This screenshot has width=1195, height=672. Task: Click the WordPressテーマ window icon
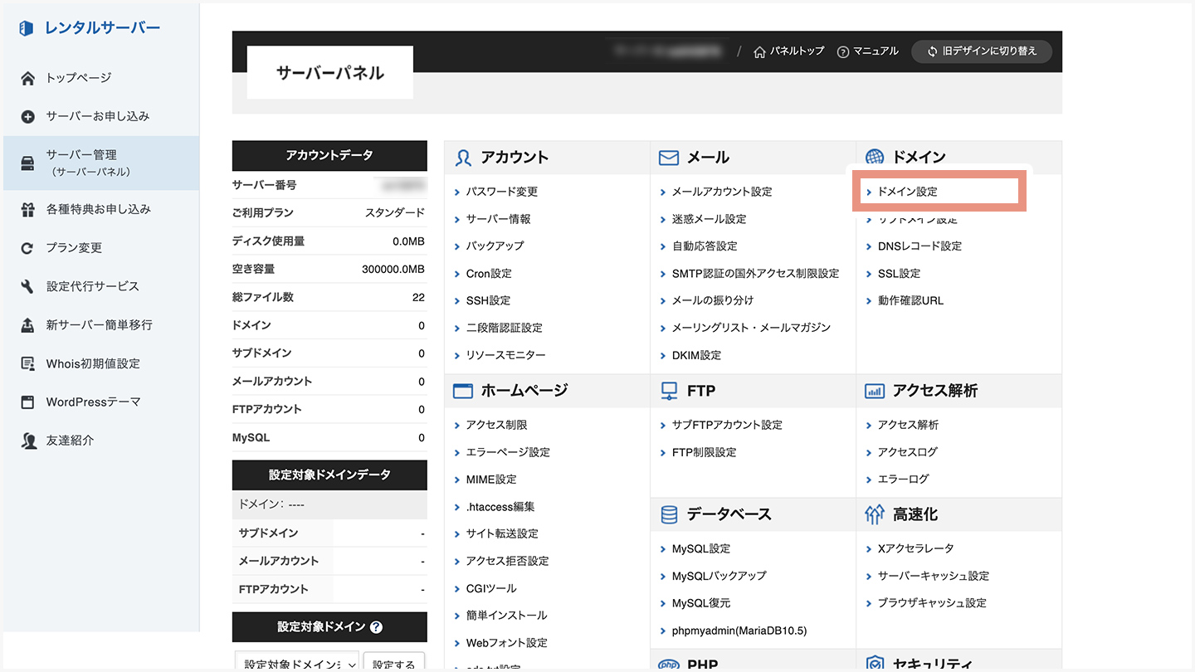click(28, 402)
